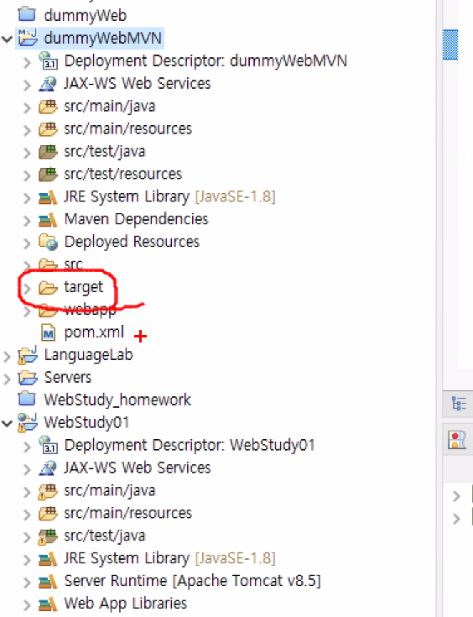The height and width of the screenshot is (617, 473).
Task: Expand the target folder
Action: click(27, 288)
